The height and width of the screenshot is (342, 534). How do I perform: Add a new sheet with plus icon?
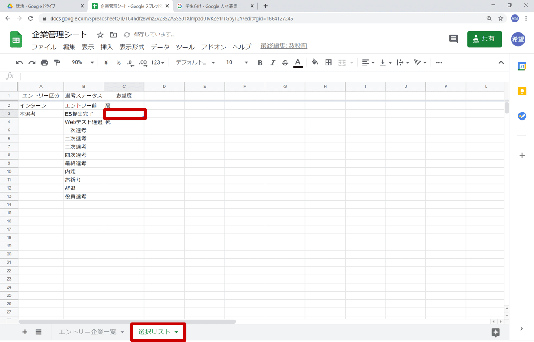click(25, 332)
